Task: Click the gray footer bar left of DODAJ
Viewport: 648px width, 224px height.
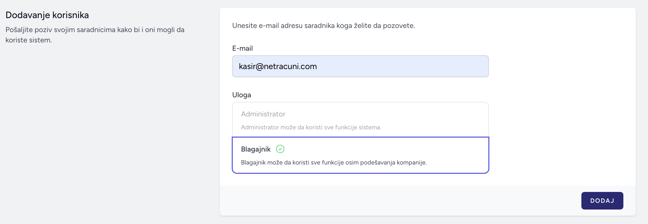Action: point(389,201)
